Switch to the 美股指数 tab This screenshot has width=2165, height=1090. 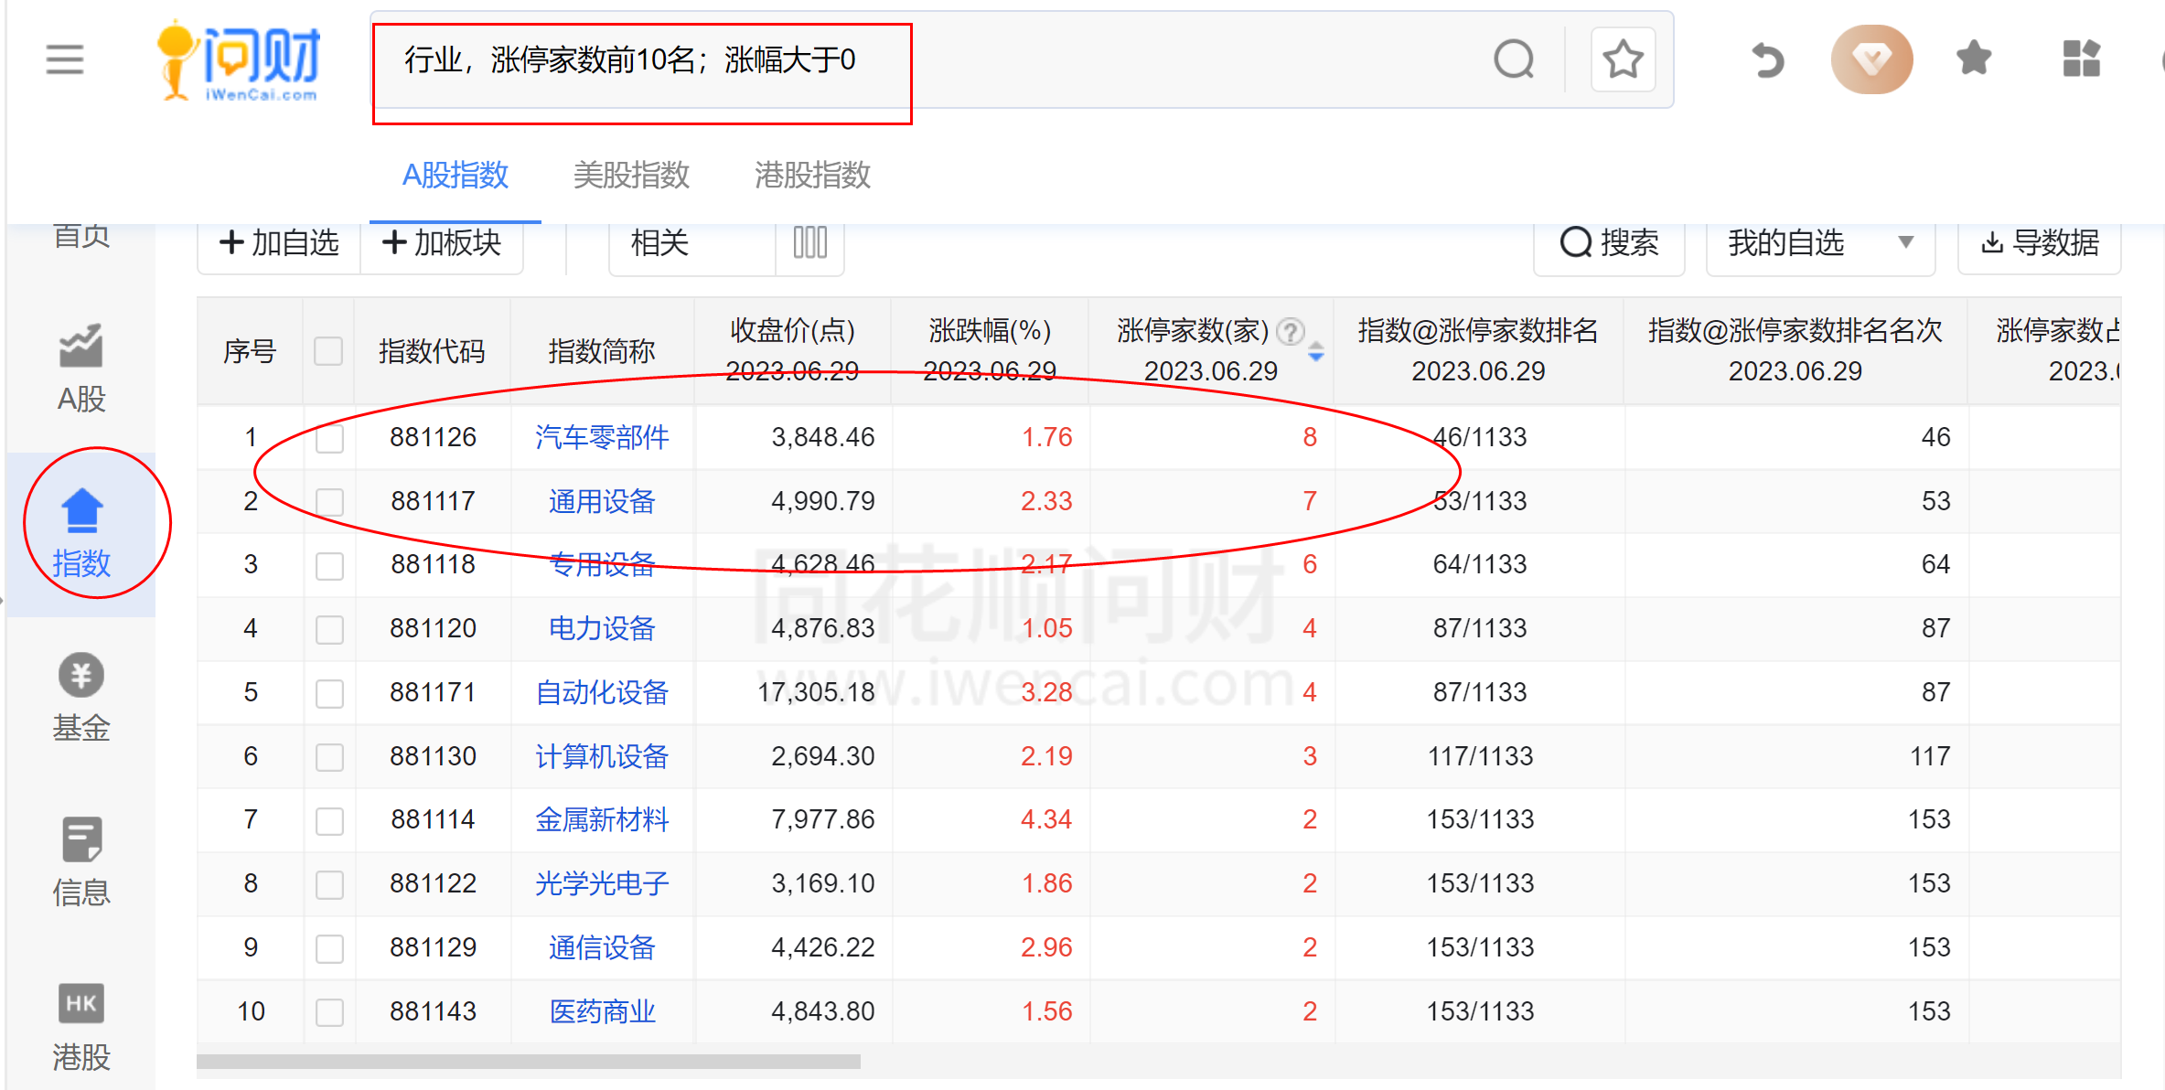[630, 176]
